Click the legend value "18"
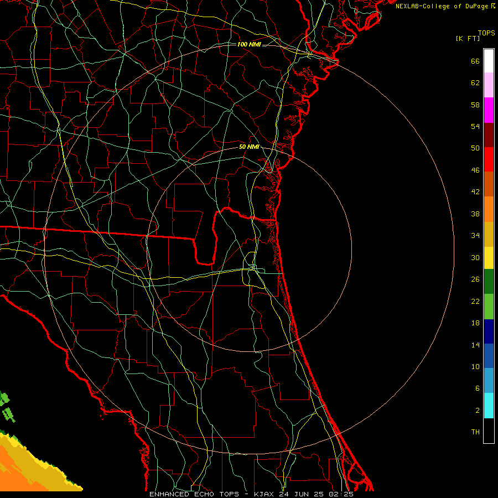 click(475, 323)
